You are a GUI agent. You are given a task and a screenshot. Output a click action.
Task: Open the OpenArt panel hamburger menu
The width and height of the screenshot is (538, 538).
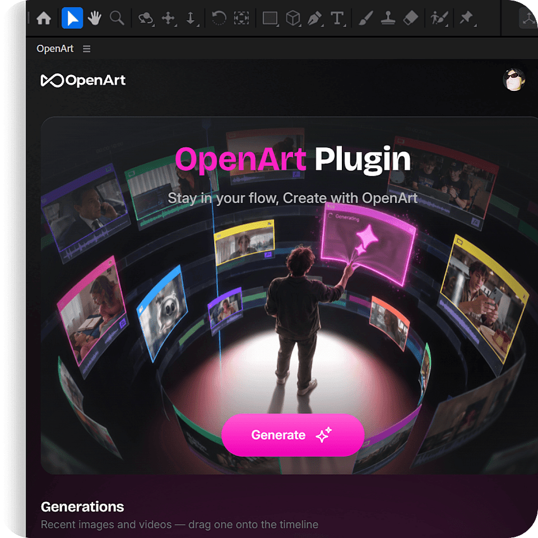tap(86, 49)
